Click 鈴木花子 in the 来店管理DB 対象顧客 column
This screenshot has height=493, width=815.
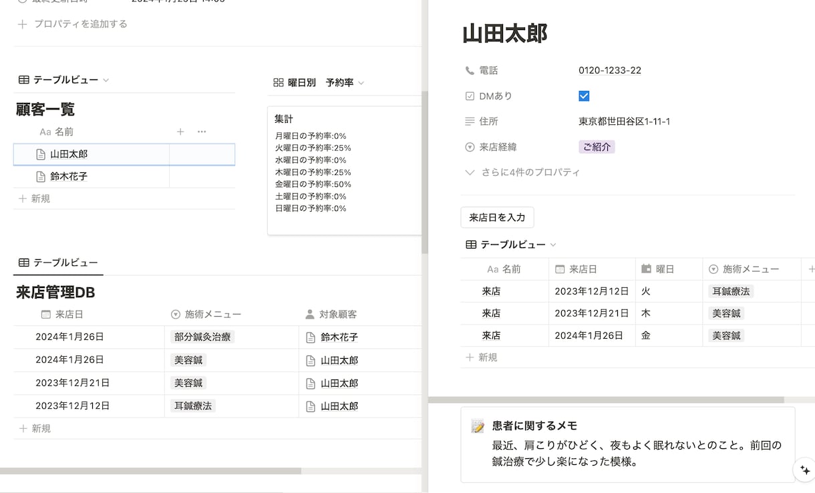point(339,338)
